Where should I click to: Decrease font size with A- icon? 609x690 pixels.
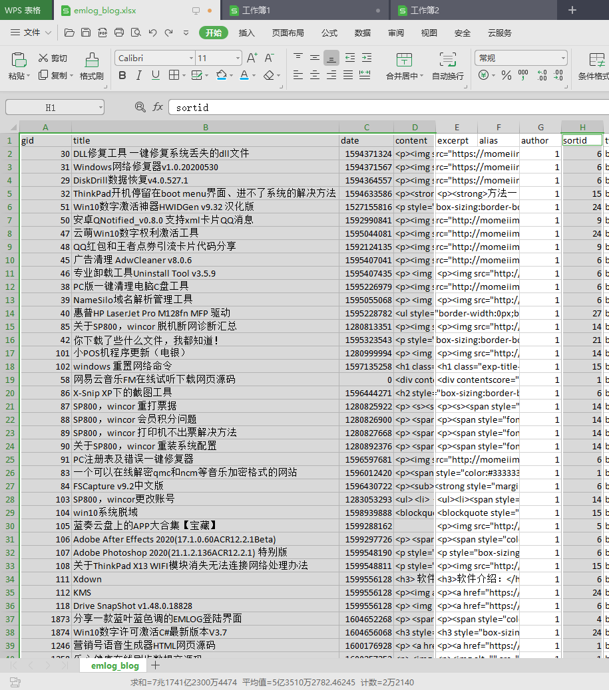point(270,58)
